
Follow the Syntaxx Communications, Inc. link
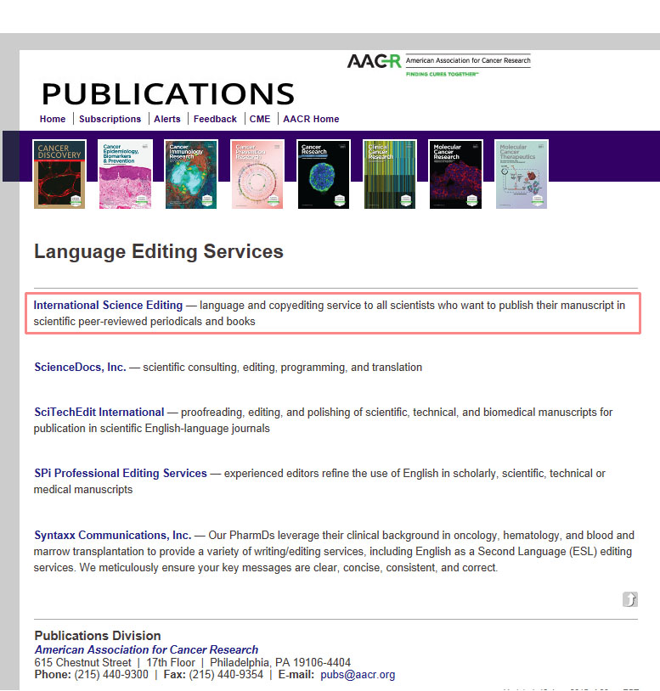pos(112,536)
